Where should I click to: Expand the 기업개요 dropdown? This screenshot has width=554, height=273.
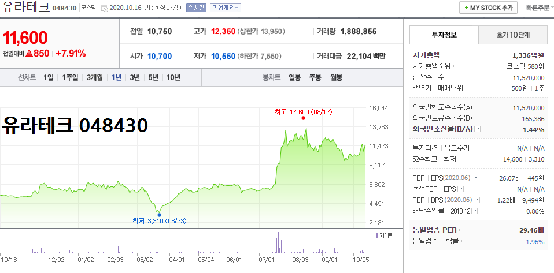226,8
